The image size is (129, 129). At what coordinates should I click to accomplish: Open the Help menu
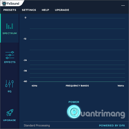point(45,10)
